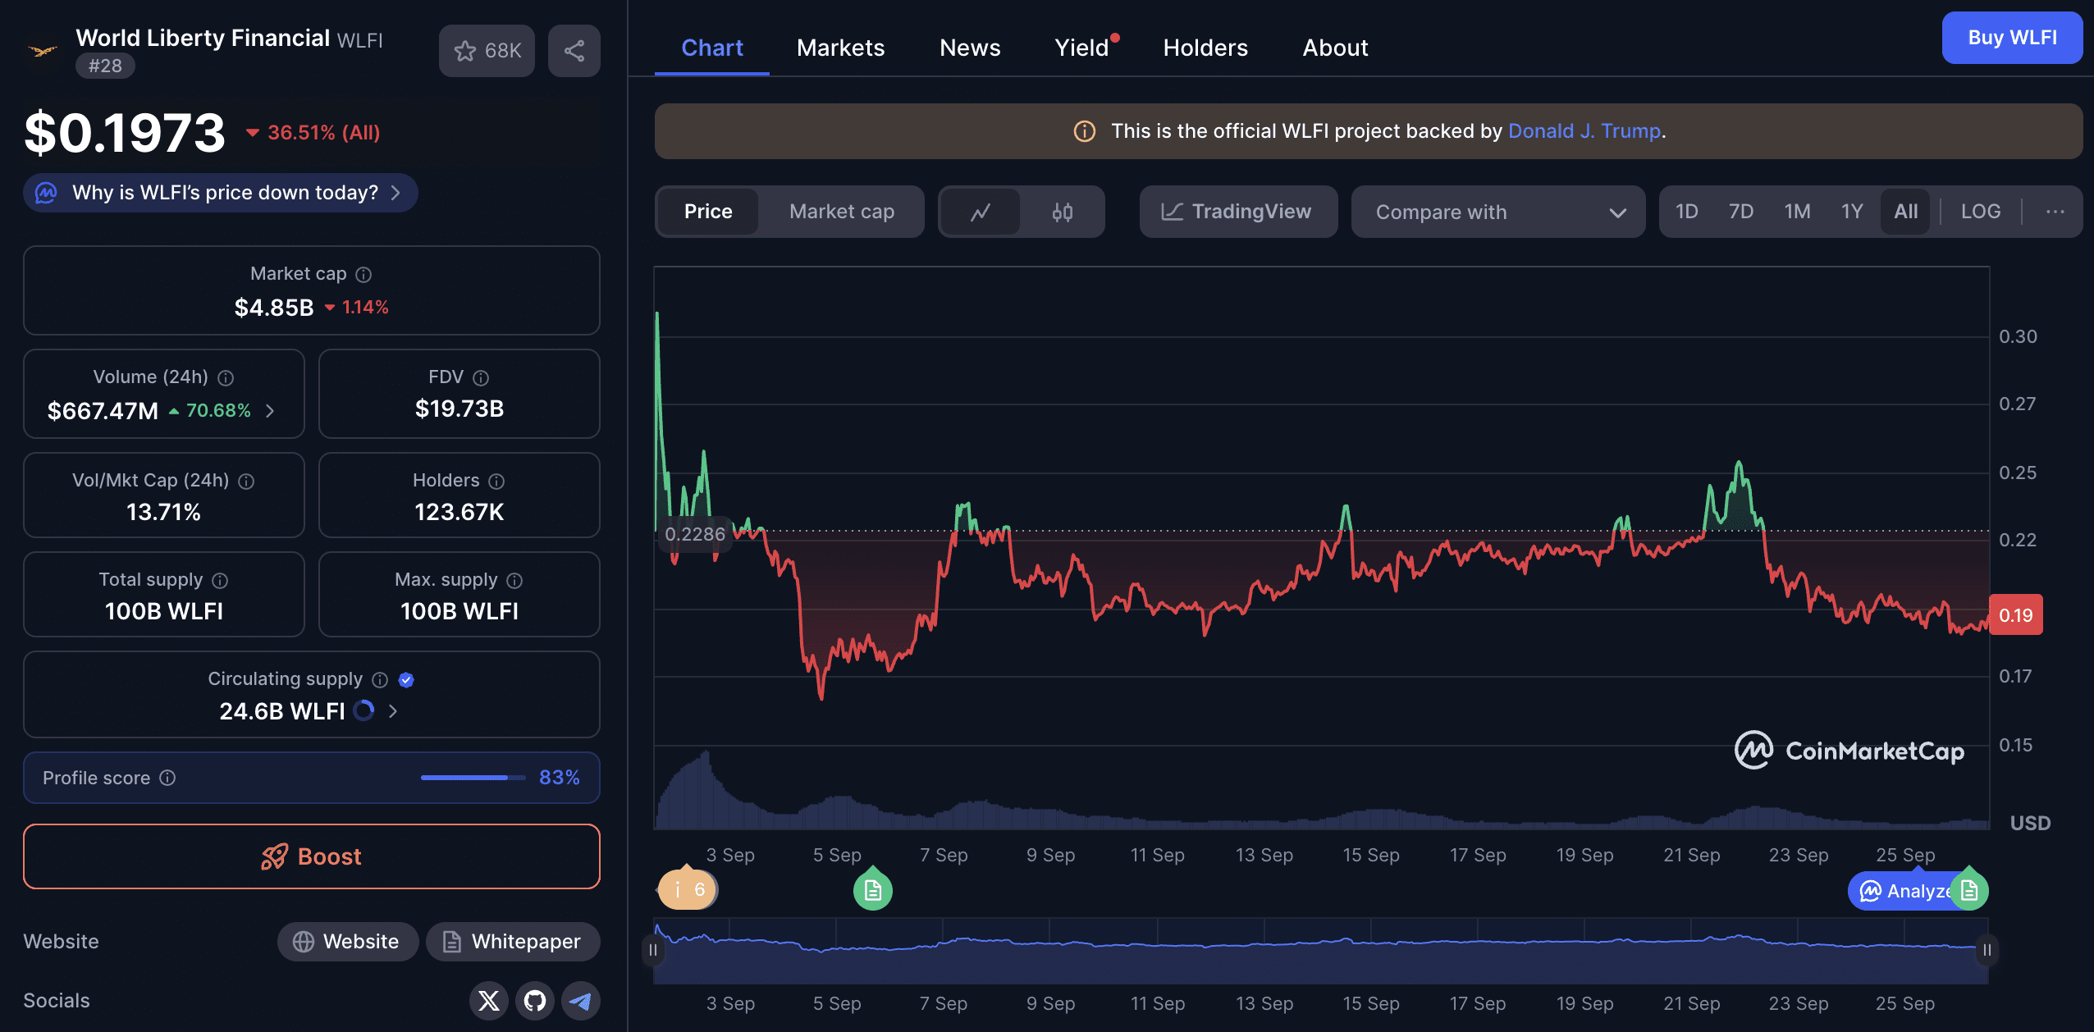Click right handle of range slider
The width and height of the screenshot is (2094, 1032).
1987,950
